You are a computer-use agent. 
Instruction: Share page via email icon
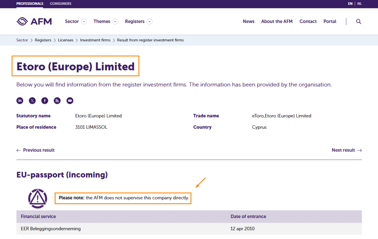pyautogui.click(x=70, y=100)
